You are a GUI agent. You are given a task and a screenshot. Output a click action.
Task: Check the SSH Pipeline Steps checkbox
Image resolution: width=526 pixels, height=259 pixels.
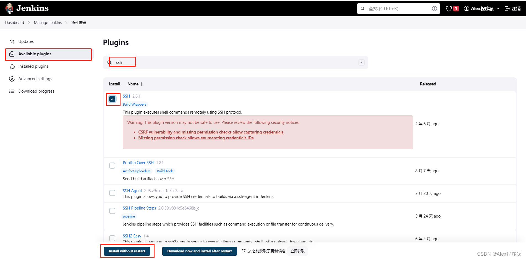point(112,211)
